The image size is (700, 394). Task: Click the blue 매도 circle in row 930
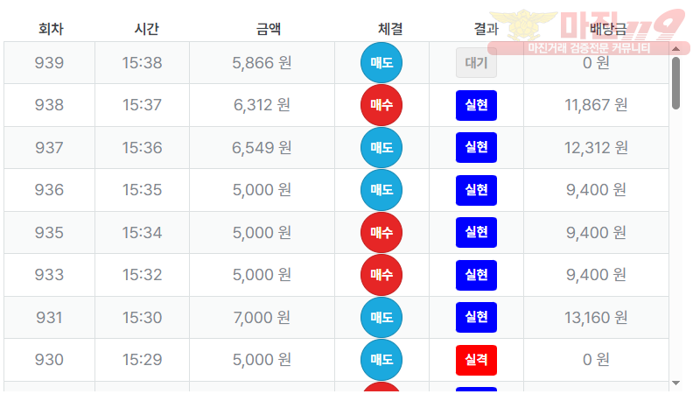381,360
